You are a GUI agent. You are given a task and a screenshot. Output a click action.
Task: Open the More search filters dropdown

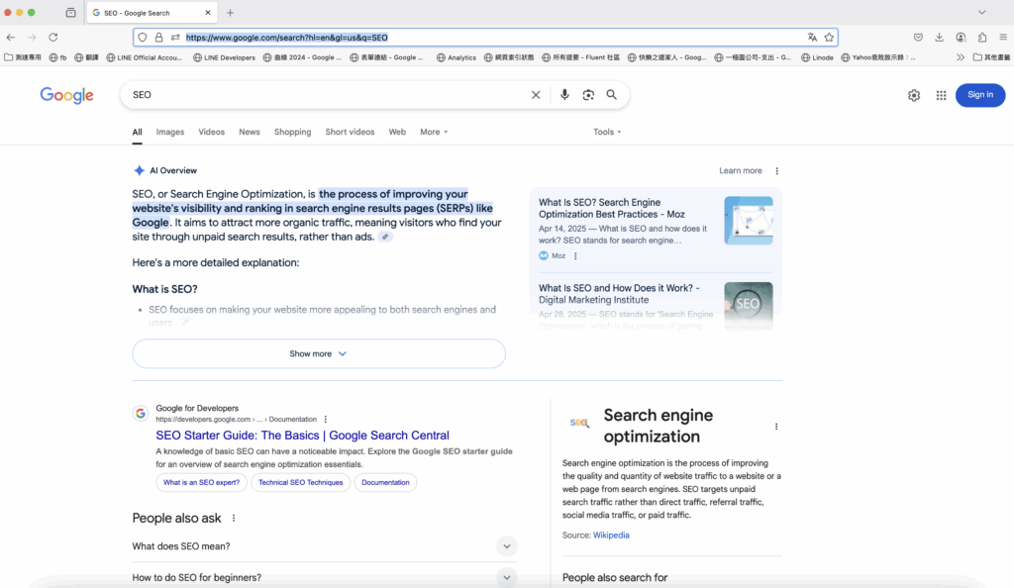point(434,132)
